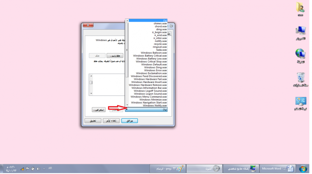The image size is (312, 174).
Task: Open the Computer desktop icon
Action: pos(300,32)
